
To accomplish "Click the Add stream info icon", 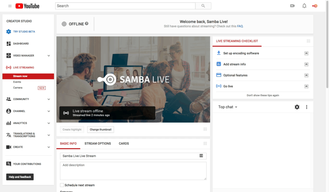I will pyautogui.click(x=219, y=64).
